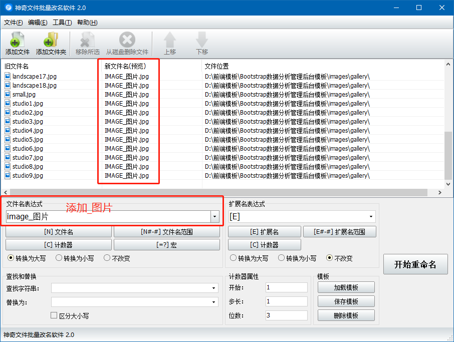Open the 文件名表达式 dropdown
454x342 pixels.
215,216
